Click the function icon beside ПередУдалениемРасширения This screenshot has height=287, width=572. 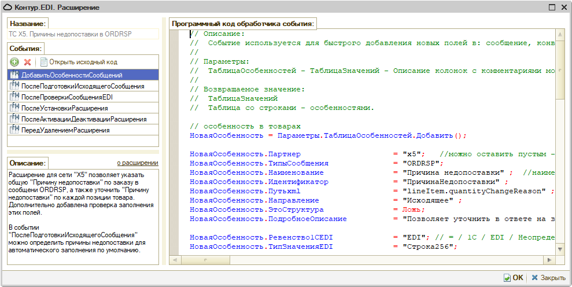tap(15, 130)
